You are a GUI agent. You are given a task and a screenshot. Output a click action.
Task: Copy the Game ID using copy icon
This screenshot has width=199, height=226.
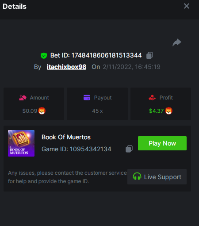pos(129,149)
